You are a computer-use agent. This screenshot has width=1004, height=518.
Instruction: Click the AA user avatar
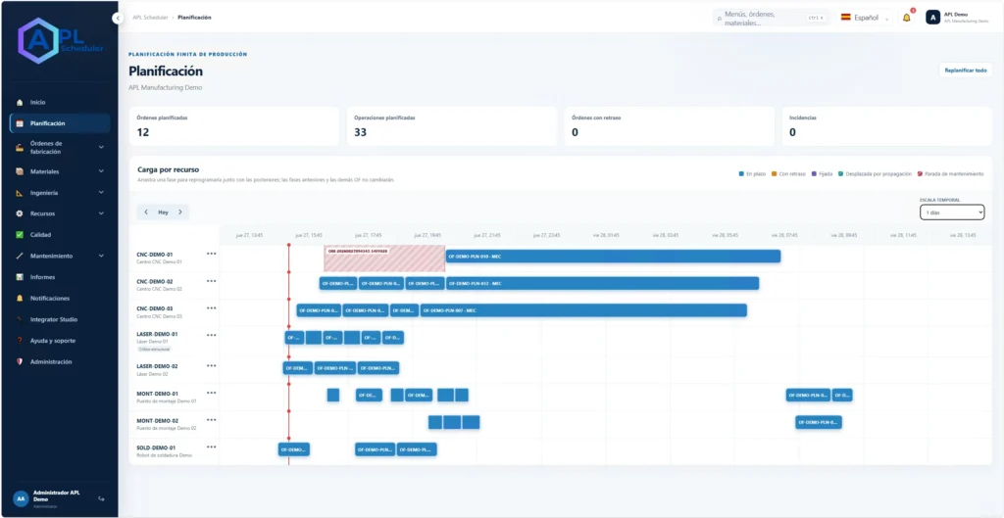coord(22,498)
